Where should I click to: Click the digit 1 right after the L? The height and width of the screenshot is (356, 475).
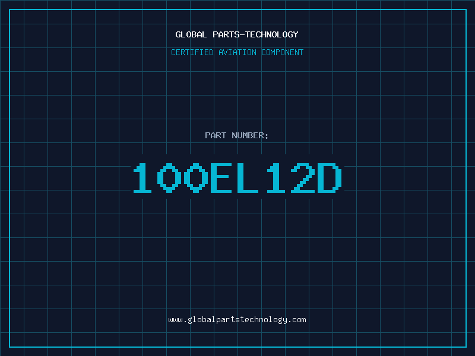tap(275, 177)
